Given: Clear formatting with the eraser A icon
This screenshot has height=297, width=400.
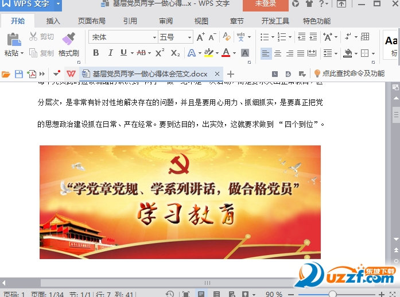Looking at the screenshot, I should (227, 37).
